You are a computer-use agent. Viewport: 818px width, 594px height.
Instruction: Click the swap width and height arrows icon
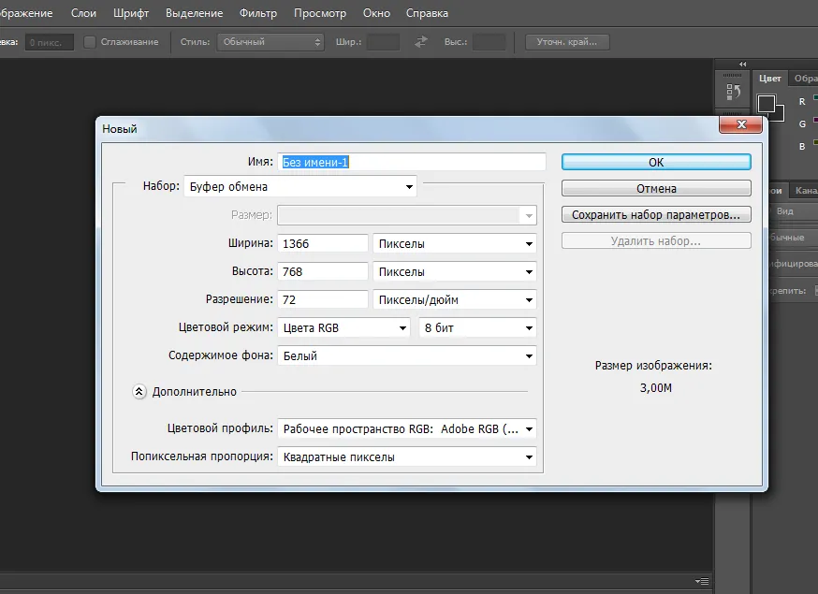coord(421,42)
